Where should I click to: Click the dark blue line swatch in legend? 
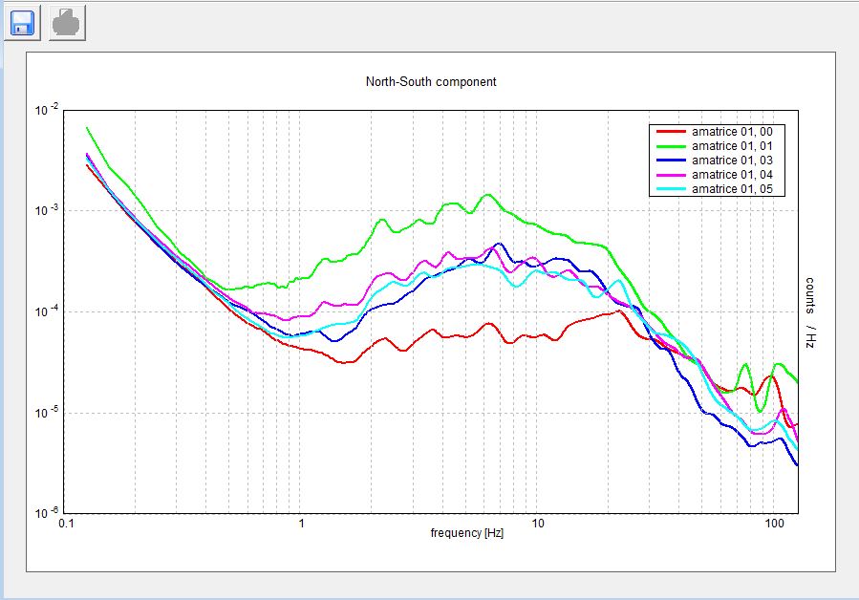click(670, 161)
